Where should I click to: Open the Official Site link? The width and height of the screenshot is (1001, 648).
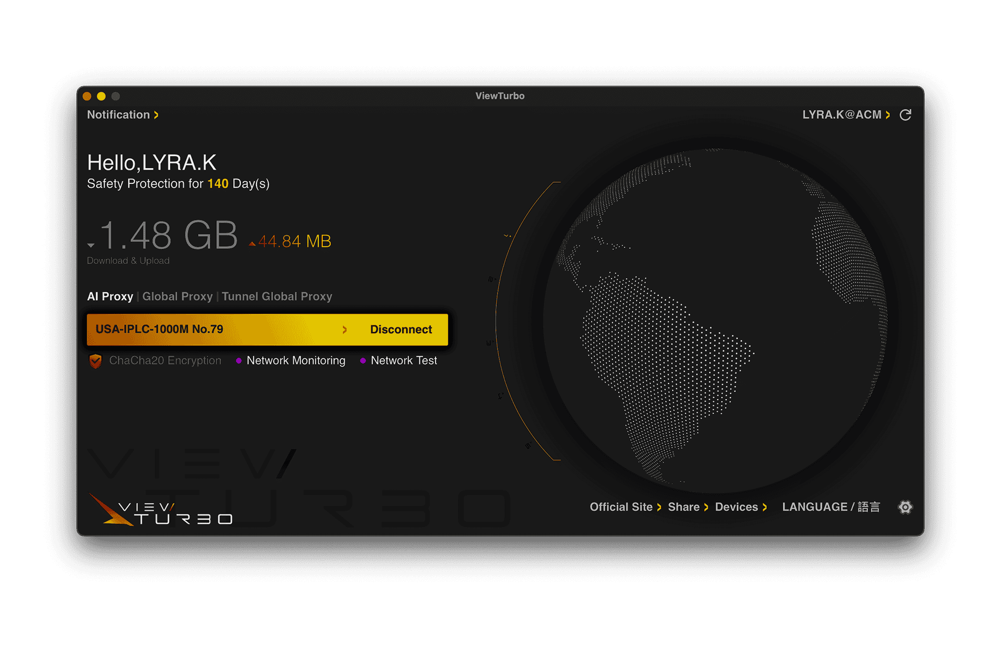625,507
